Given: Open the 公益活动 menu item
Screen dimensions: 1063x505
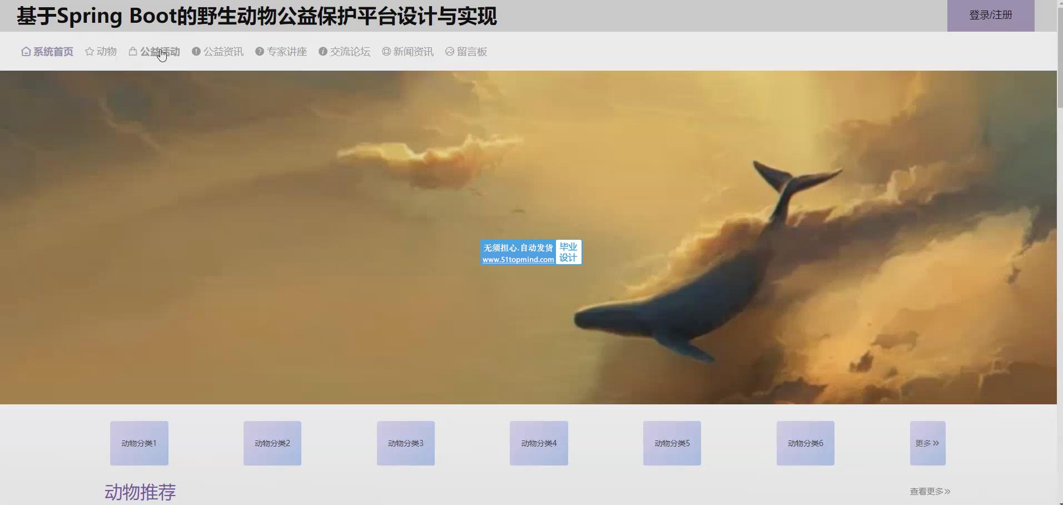Looking at the screenshot, I should coord(155,52).
